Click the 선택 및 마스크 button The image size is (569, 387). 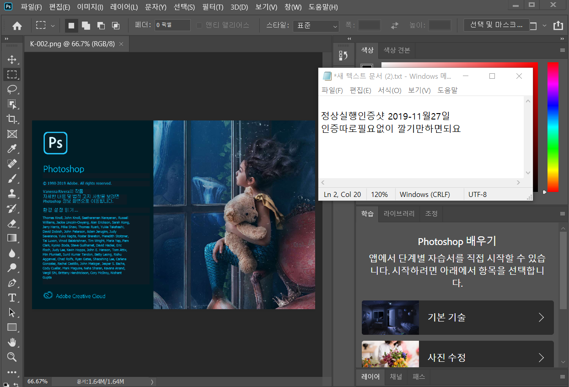(x=496, y=25)
